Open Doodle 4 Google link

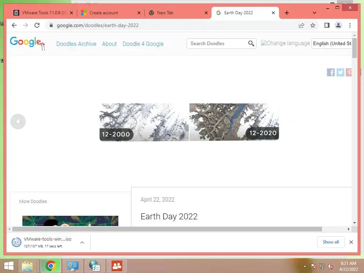coord(143,44)
